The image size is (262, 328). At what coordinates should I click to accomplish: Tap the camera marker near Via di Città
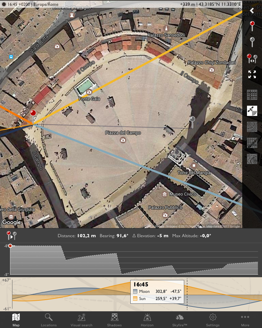point(57,46)
